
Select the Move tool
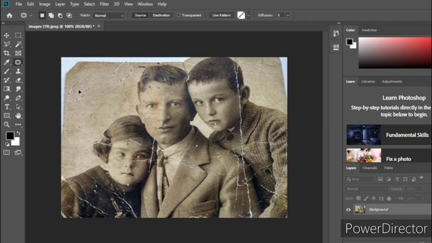pyautogui.click(x=7, y=36)
